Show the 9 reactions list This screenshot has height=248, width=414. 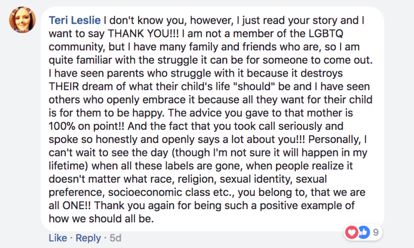click(376, 232)
